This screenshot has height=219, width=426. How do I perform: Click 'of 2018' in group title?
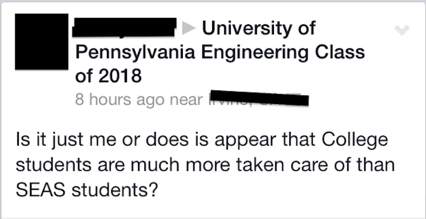click(x=108, y=76)
